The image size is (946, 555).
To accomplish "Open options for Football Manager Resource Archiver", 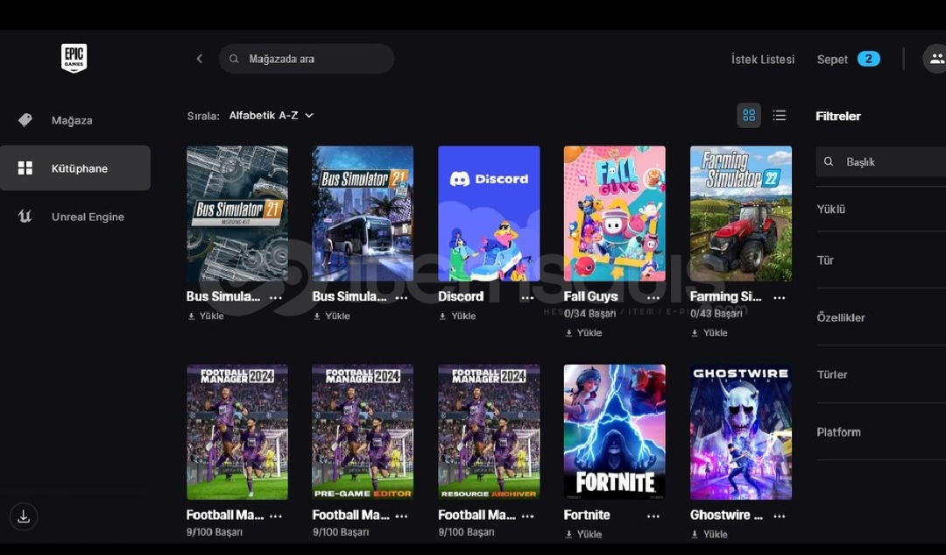I will click(x=527, y=516).
